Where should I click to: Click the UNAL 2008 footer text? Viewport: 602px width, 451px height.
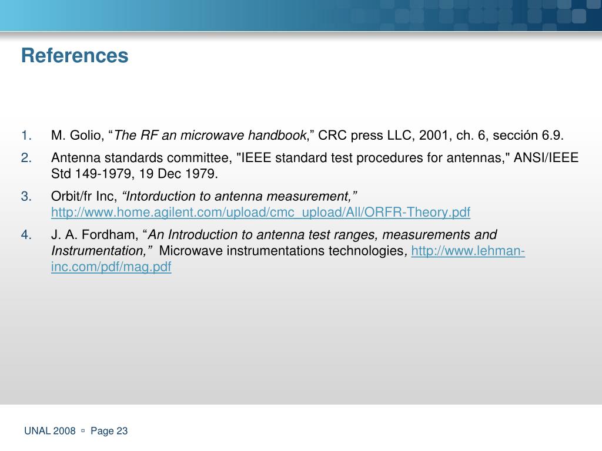click(x=50, y=431)
